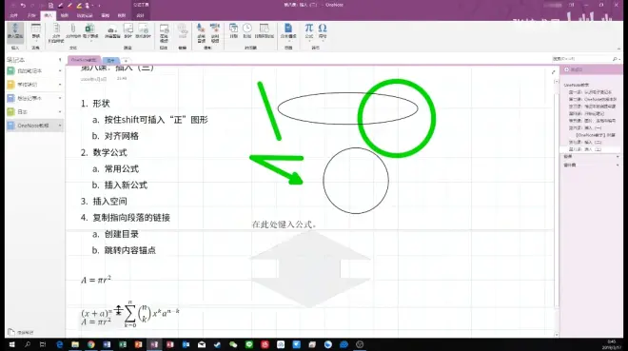
Task: Toggle the notebook pane pin
Action: 60,60
